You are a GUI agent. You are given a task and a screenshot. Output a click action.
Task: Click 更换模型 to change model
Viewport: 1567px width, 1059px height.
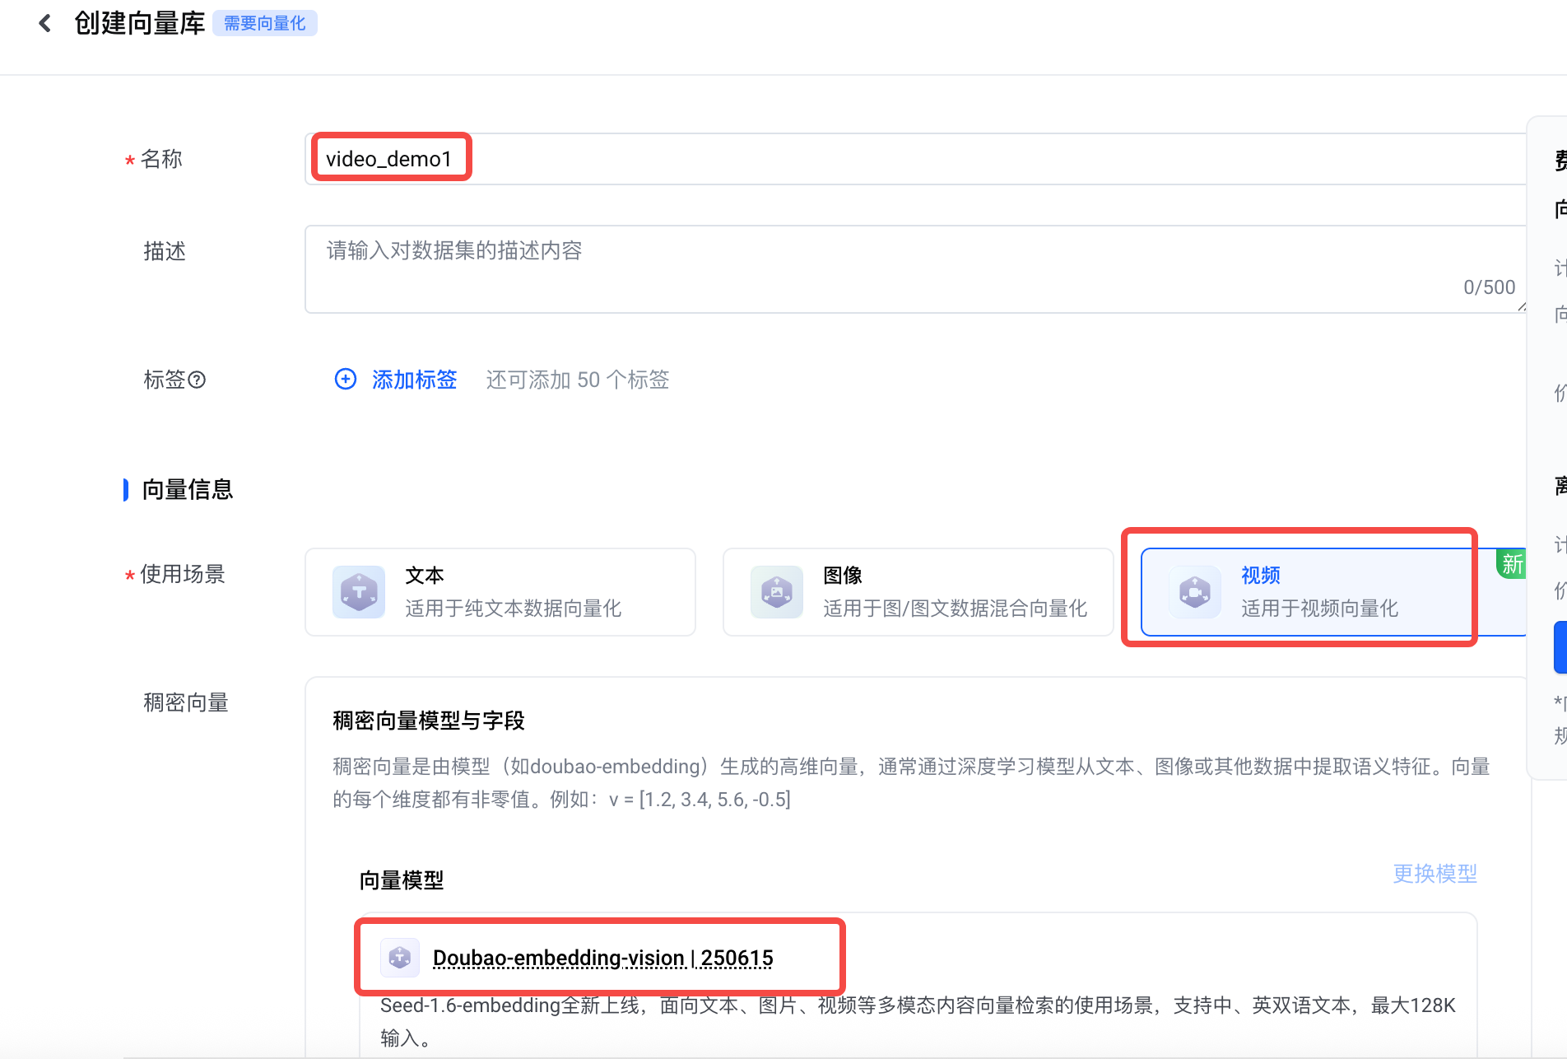tap(1434, 874)
